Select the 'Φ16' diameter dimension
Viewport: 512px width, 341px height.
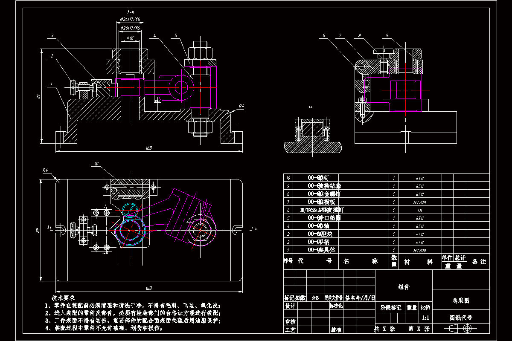(130, 38)
